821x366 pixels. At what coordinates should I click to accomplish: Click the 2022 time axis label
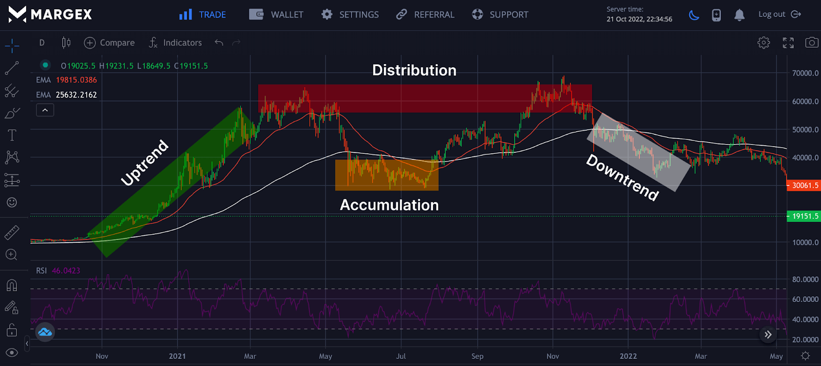click(x=628, y=356)
